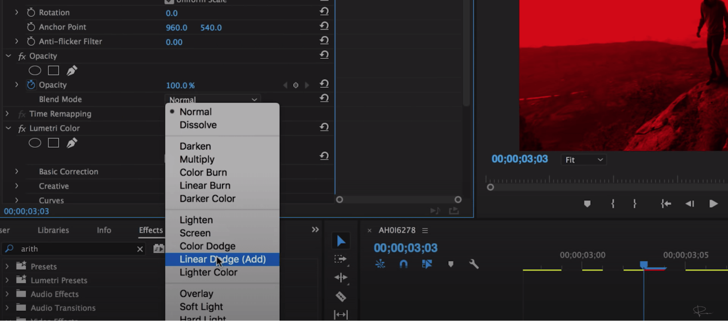
Task: Reset the Rotation parameter
Action: click(x=324, y=12)
